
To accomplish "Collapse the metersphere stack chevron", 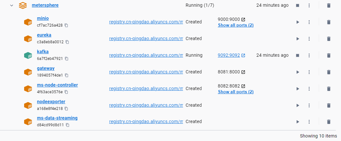I will click(x=12, y=5).
